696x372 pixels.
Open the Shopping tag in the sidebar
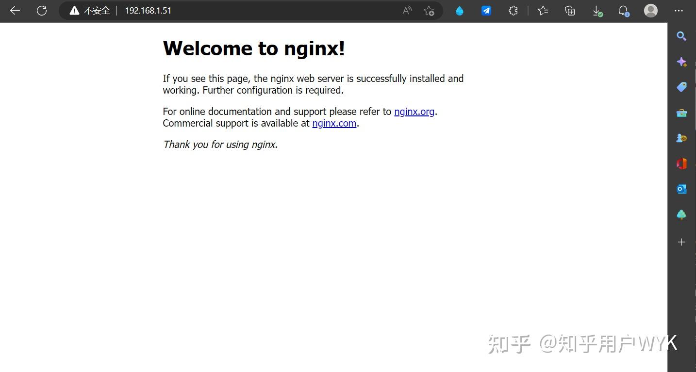[681, 87]
